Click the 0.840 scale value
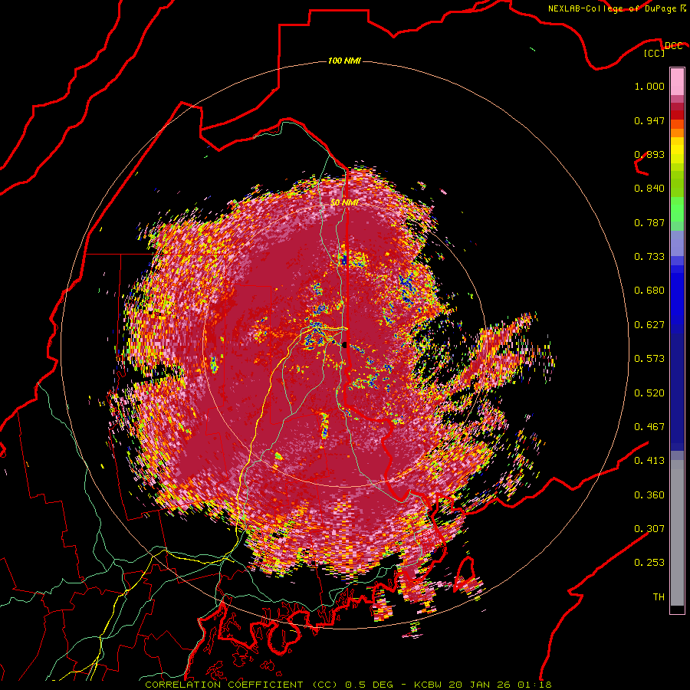 point(649,189)
